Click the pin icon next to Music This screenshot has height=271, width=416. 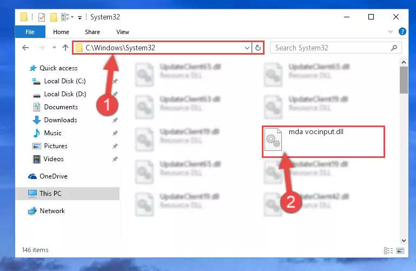tap(115, 133)
